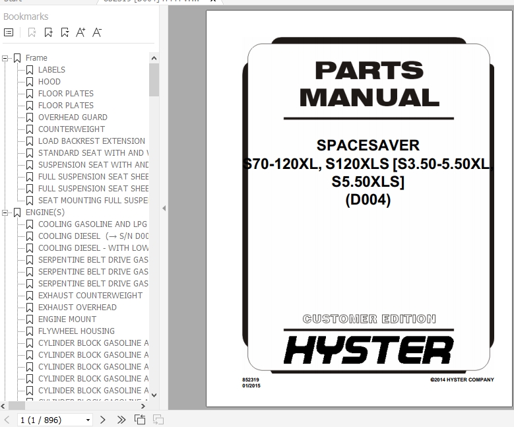Open SUSPENSION SEAT WITH AND bookmark
The width and height of the screenshot is (514, 427).
93,164
